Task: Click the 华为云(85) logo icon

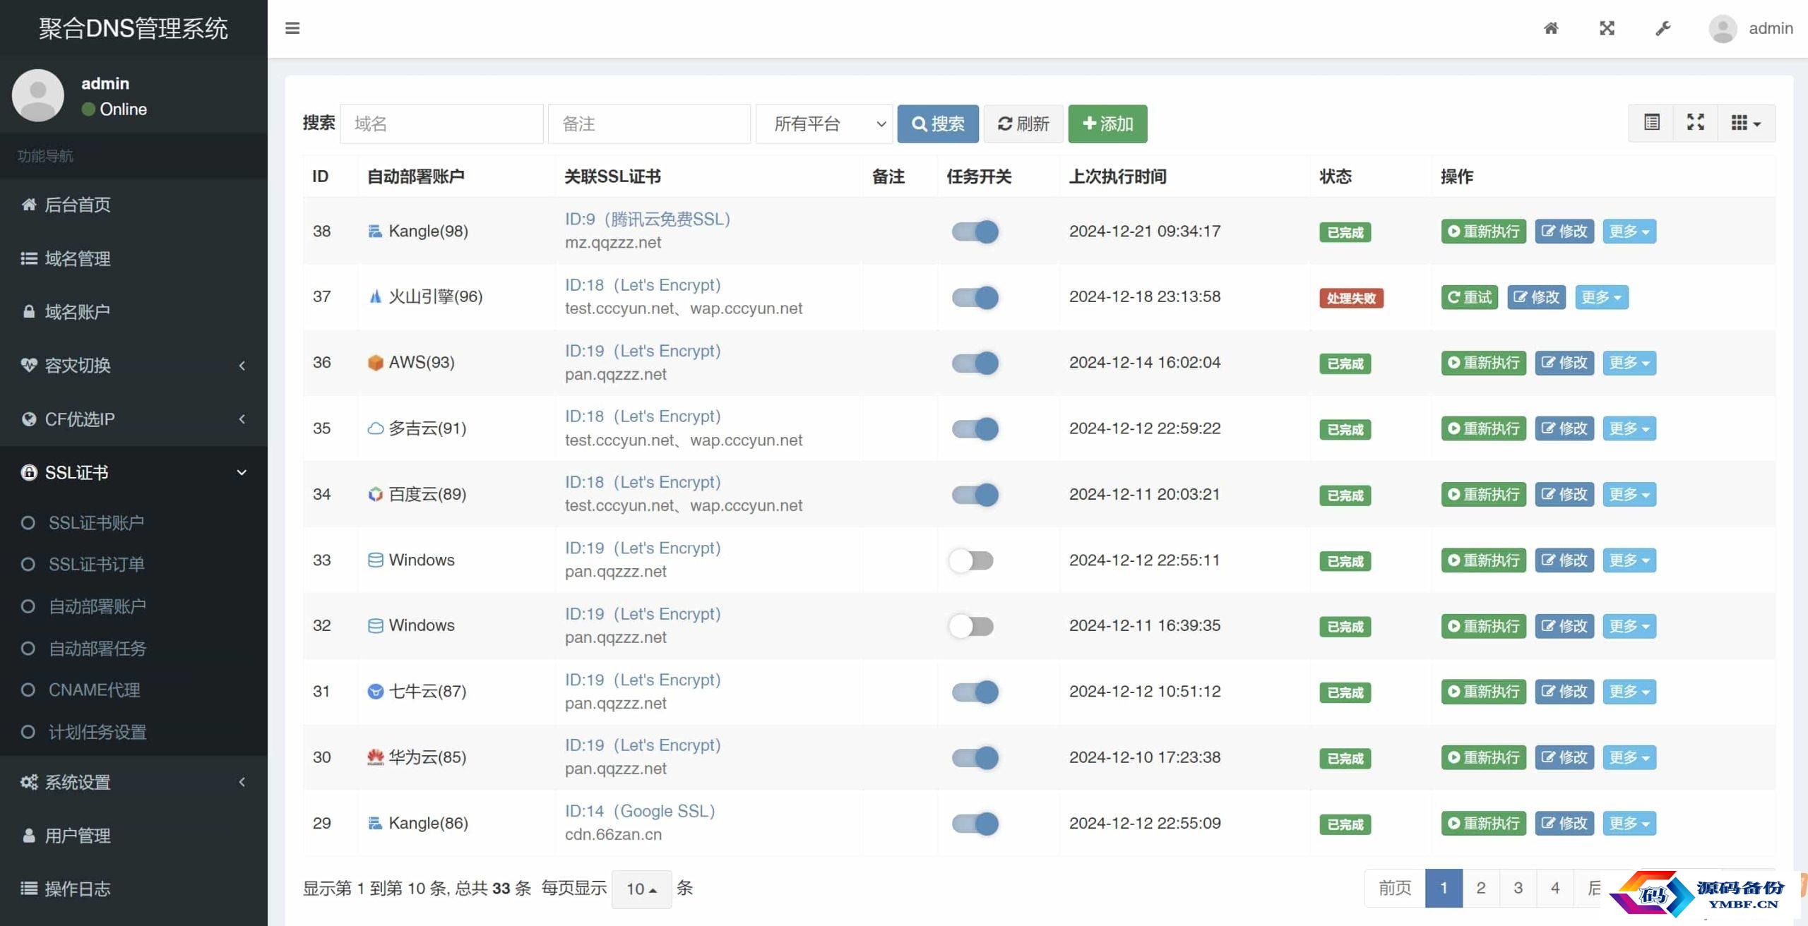Action: click(x=375, y=757)
